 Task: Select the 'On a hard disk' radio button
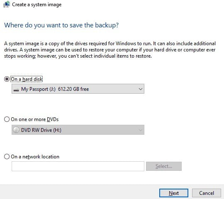7,79
